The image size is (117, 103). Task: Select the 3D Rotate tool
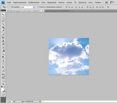click(x=3, y=74)
